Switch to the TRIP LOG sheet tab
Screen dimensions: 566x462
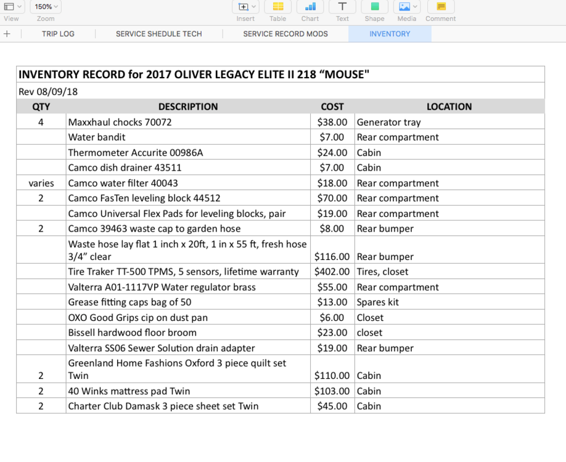point(58,34)
